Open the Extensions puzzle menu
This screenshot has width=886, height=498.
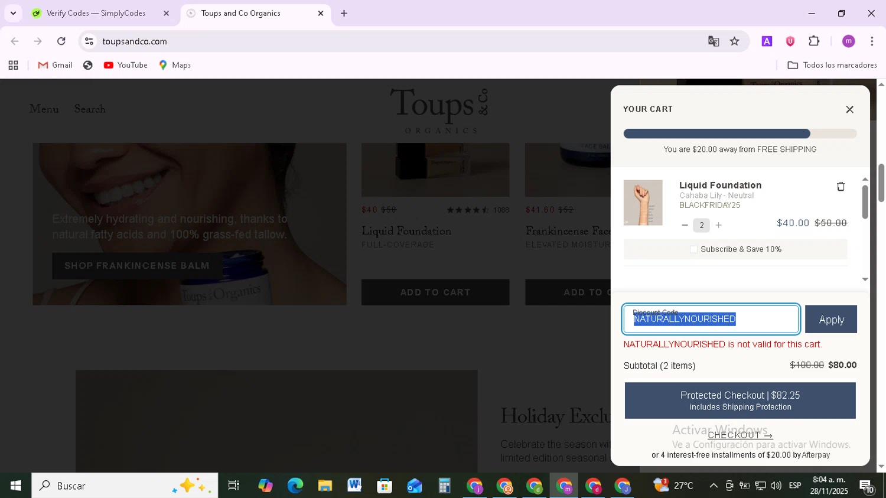pyautogui.click(x=814, y=41)
